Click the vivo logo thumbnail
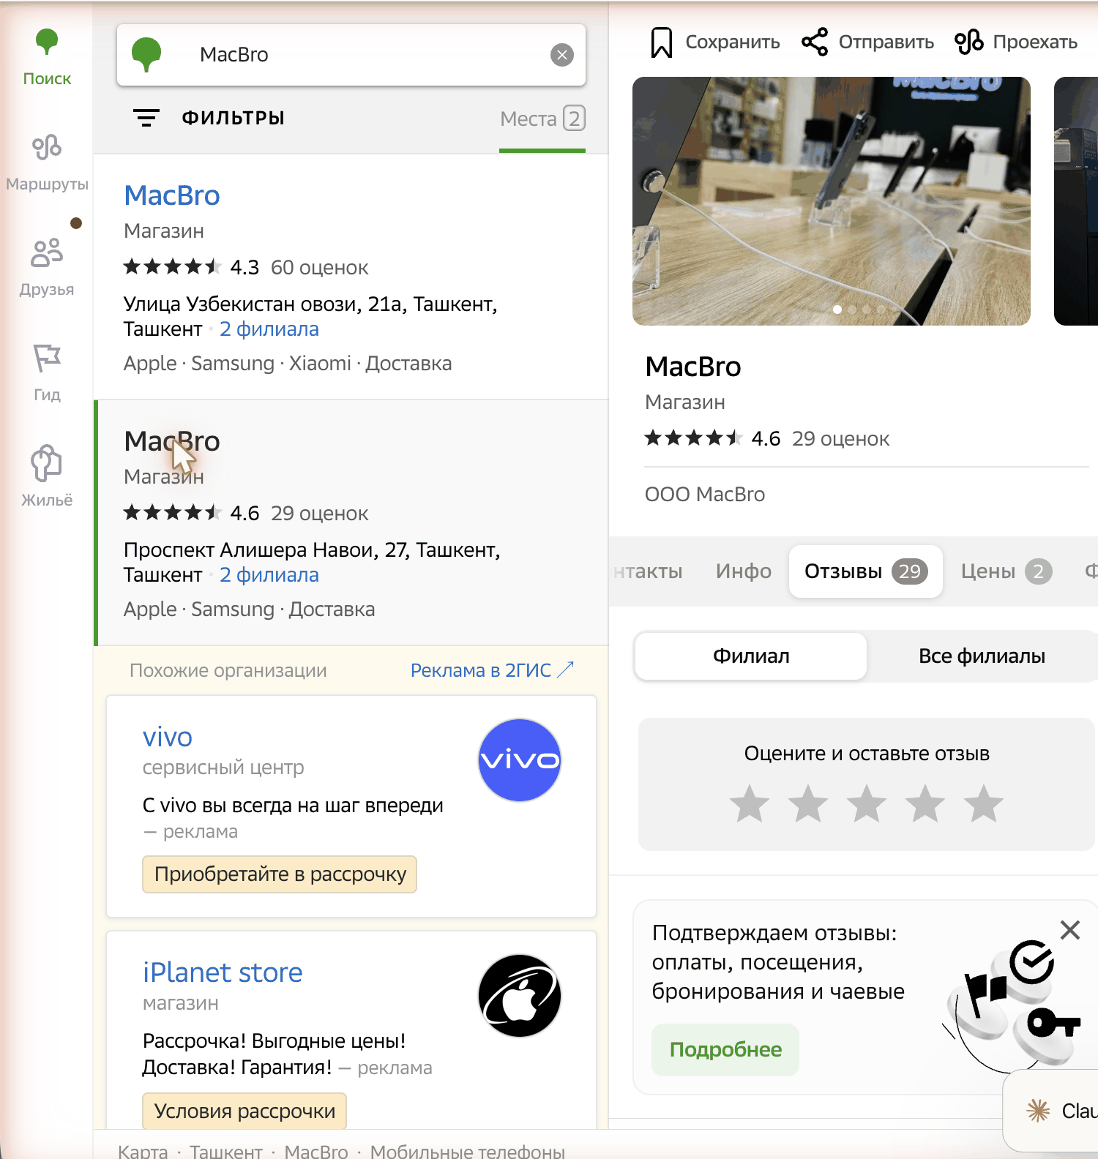 tap(520, 760)
